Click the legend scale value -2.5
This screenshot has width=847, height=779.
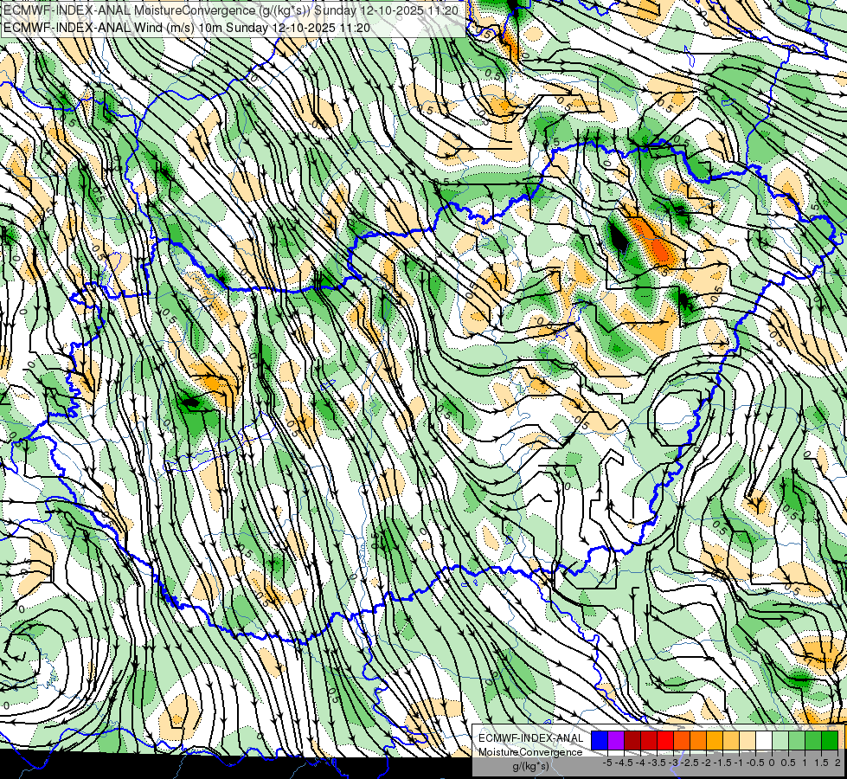click(x=690, y=763)
